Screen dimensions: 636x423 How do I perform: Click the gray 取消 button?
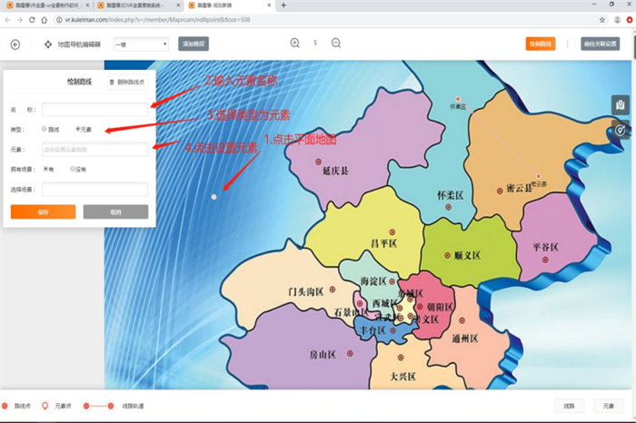[115, 211]
